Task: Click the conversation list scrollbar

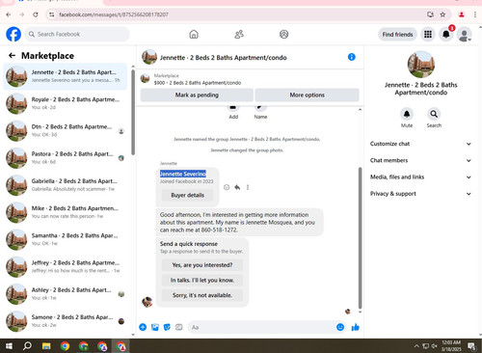Action: [133, 113]
